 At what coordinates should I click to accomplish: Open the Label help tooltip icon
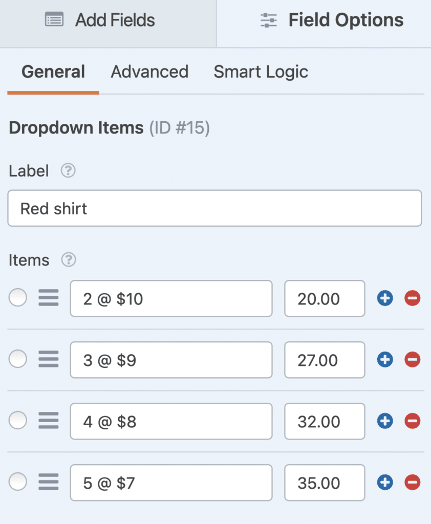point(68,171)
